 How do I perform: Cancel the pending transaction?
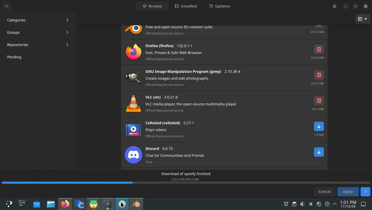click(324, 191)
